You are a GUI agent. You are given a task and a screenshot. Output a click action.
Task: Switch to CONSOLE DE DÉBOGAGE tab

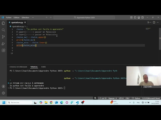point(18,67)
